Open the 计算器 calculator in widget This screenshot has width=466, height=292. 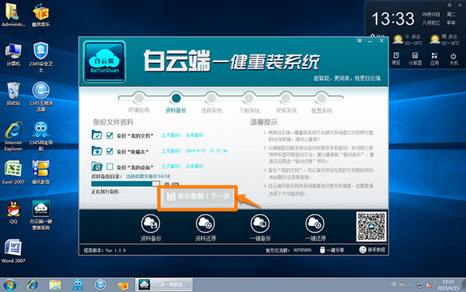[x=415, y=56]
